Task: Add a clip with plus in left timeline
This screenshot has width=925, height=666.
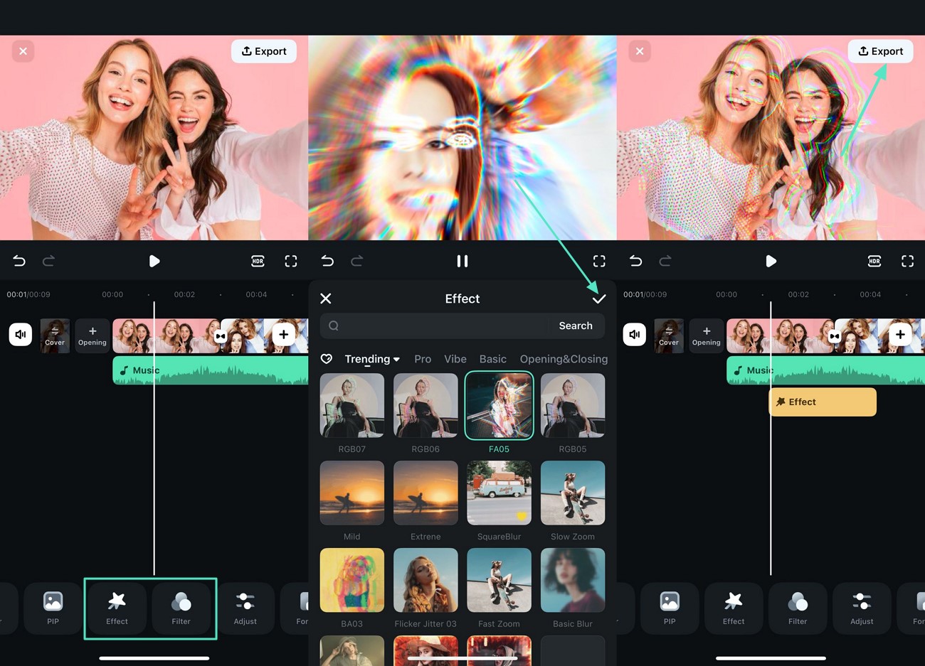Action: [283, 334]
